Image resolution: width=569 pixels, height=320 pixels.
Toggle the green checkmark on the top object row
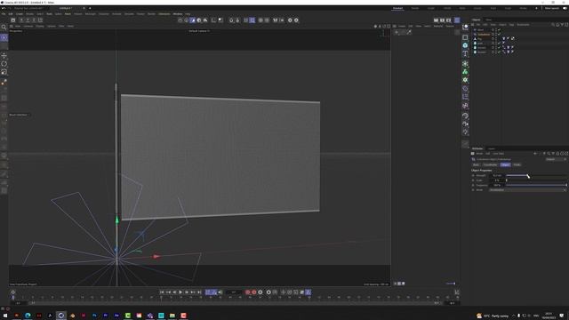click(500, 29)
